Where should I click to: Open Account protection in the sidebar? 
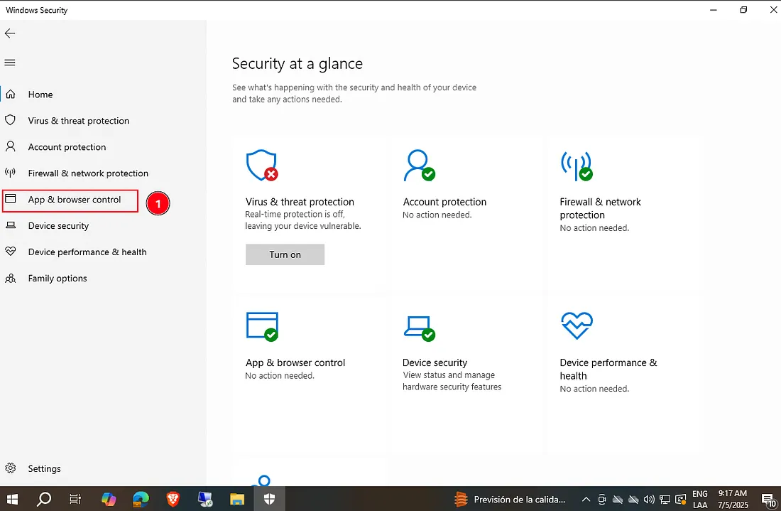[x=67, y=147]
